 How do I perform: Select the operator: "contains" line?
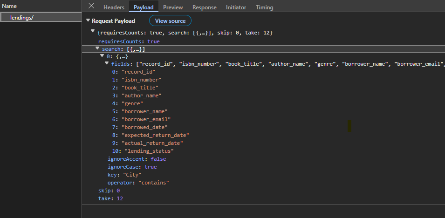click(138, 183)
